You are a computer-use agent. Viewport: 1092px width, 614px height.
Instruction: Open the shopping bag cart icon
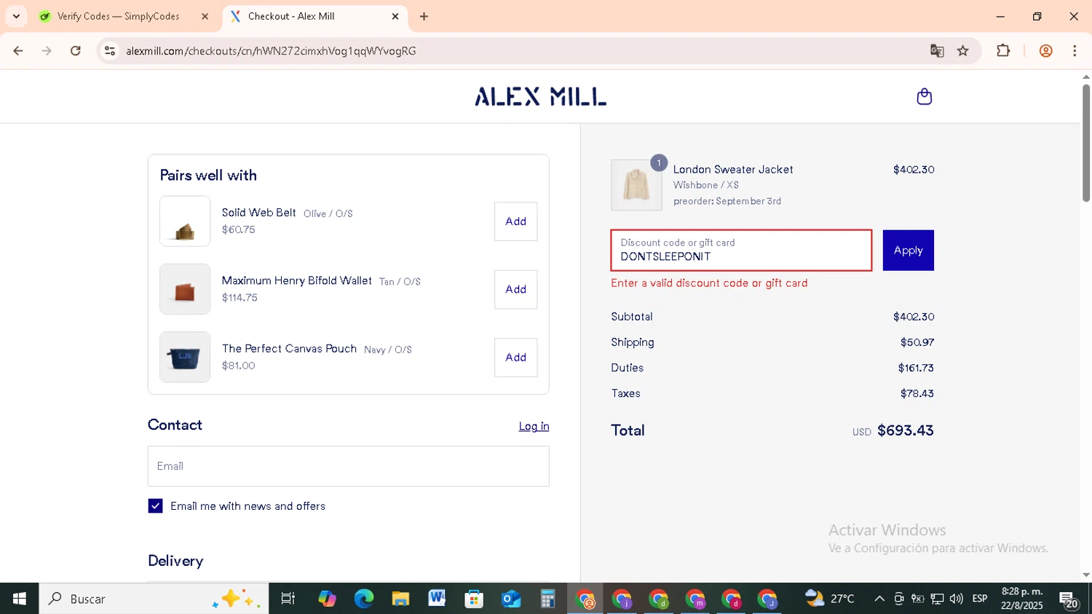924,96
